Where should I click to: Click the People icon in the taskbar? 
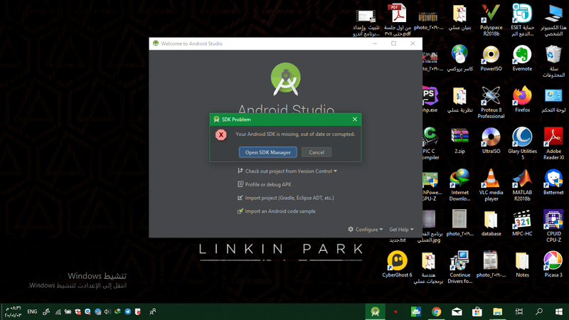point(153,311)
